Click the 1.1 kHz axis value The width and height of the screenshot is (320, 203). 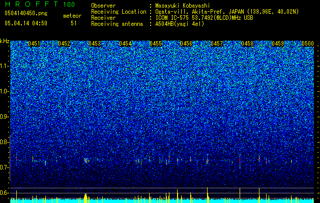click(4, 66)
